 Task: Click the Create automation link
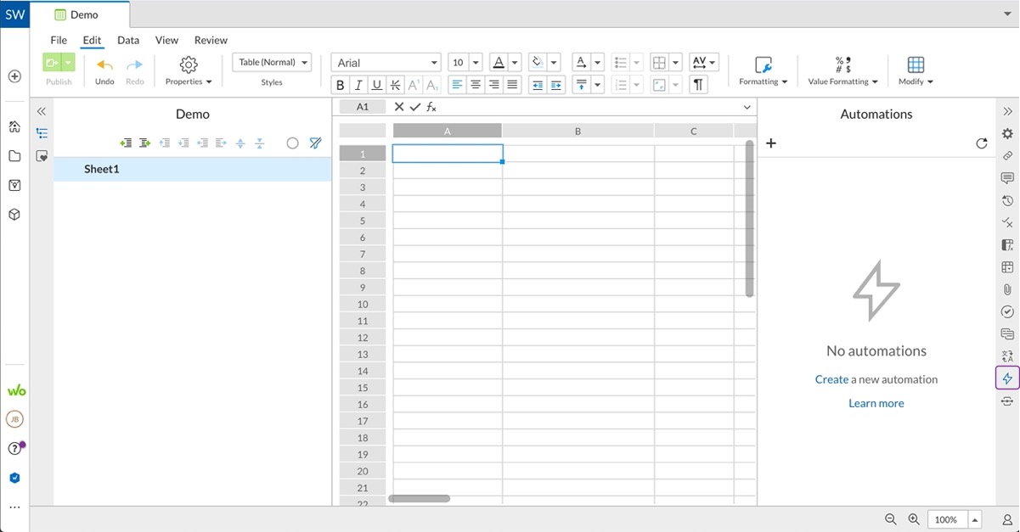click(x=831, y=379)
